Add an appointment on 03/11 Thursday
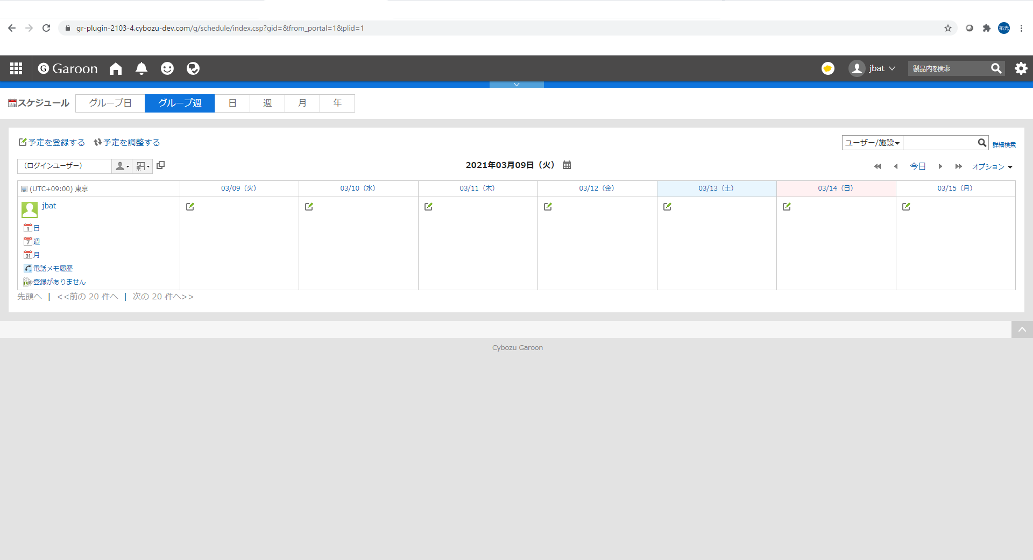This screenshot has width=1033, height=560. (x=428, y=207)
